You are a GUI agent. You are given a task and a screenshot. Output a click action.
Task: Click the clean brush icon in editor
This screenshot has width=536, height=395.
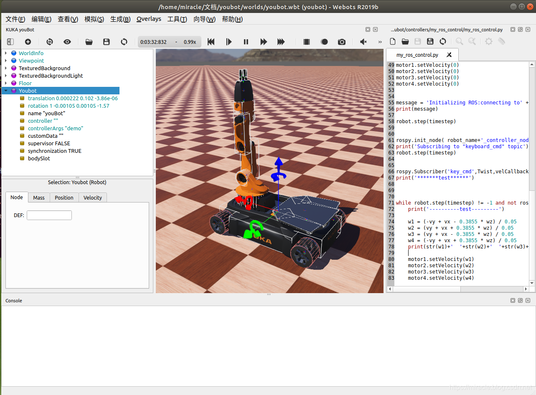point(501,41)
